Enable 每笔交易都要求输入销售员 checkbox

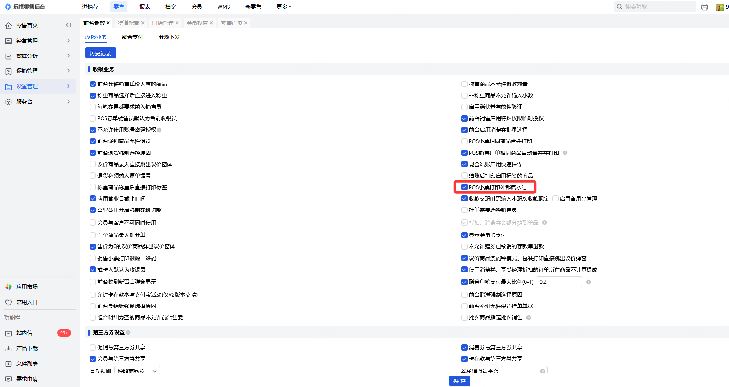tap(93, 107)
